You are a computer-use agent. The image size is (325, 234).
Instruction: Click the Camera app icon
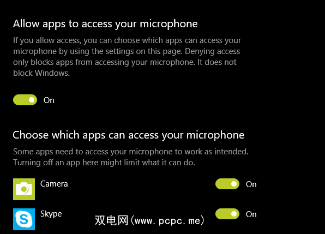24,189
